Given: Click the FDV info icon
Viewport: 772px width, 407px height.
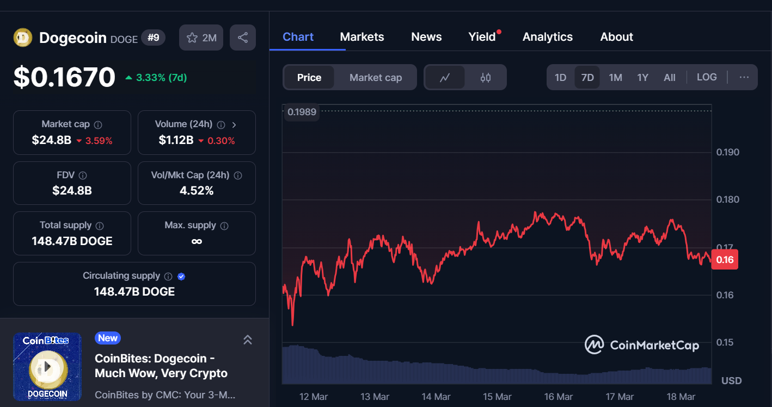Looking at the screenshot, I should [83, 176].
